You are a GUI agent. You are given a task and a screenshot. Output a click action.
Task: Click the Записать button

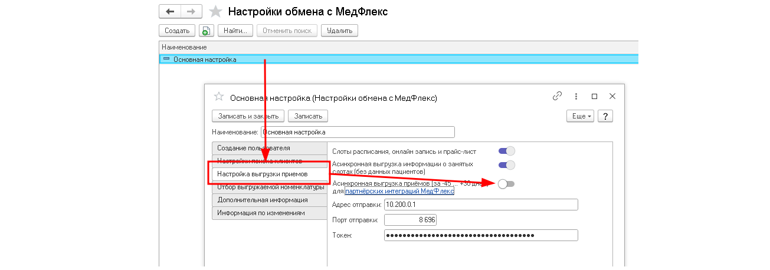tap(308, 116)
